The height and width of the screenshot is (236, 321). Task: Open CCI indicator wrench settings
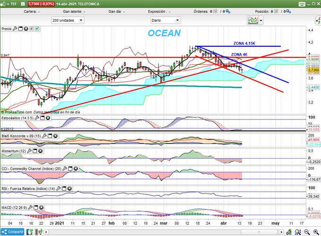pyautogui.click(x=65, y=169)
